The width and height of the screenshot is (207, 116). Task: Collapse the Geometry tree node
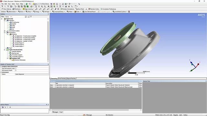pyautogui.click(x=5, y=21)
